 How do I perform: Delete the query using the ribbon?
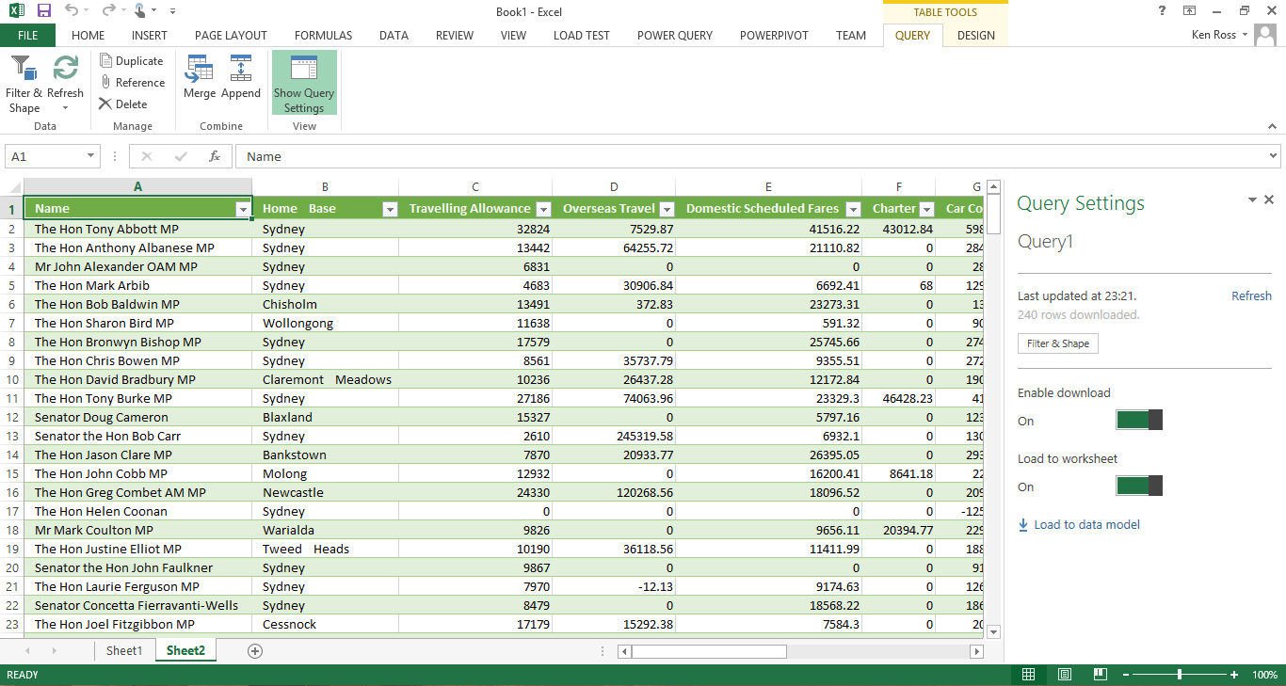pos(122,104)
